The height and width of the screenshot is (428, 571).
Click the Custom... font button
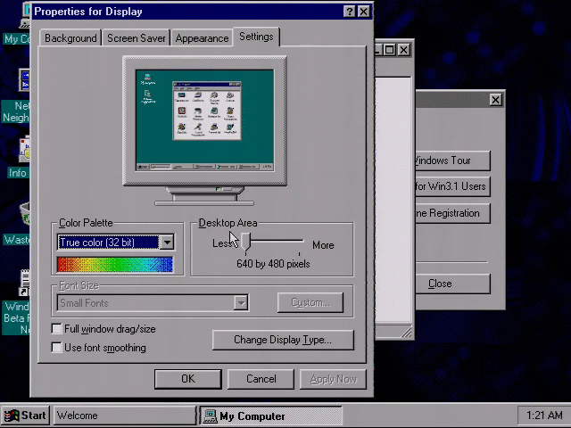point(310,302)
